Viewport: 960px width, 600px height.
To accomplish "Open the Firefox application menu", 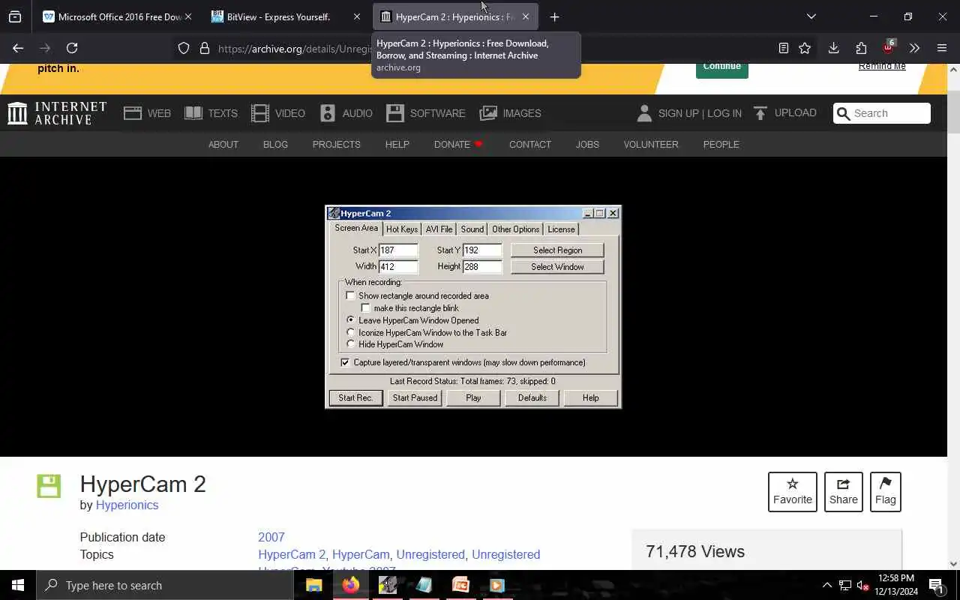I will tap(942, 48).
